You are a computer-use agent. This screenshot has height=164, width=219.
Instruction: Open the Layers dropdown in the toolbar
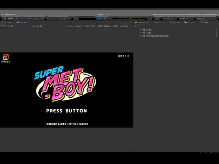186,18
